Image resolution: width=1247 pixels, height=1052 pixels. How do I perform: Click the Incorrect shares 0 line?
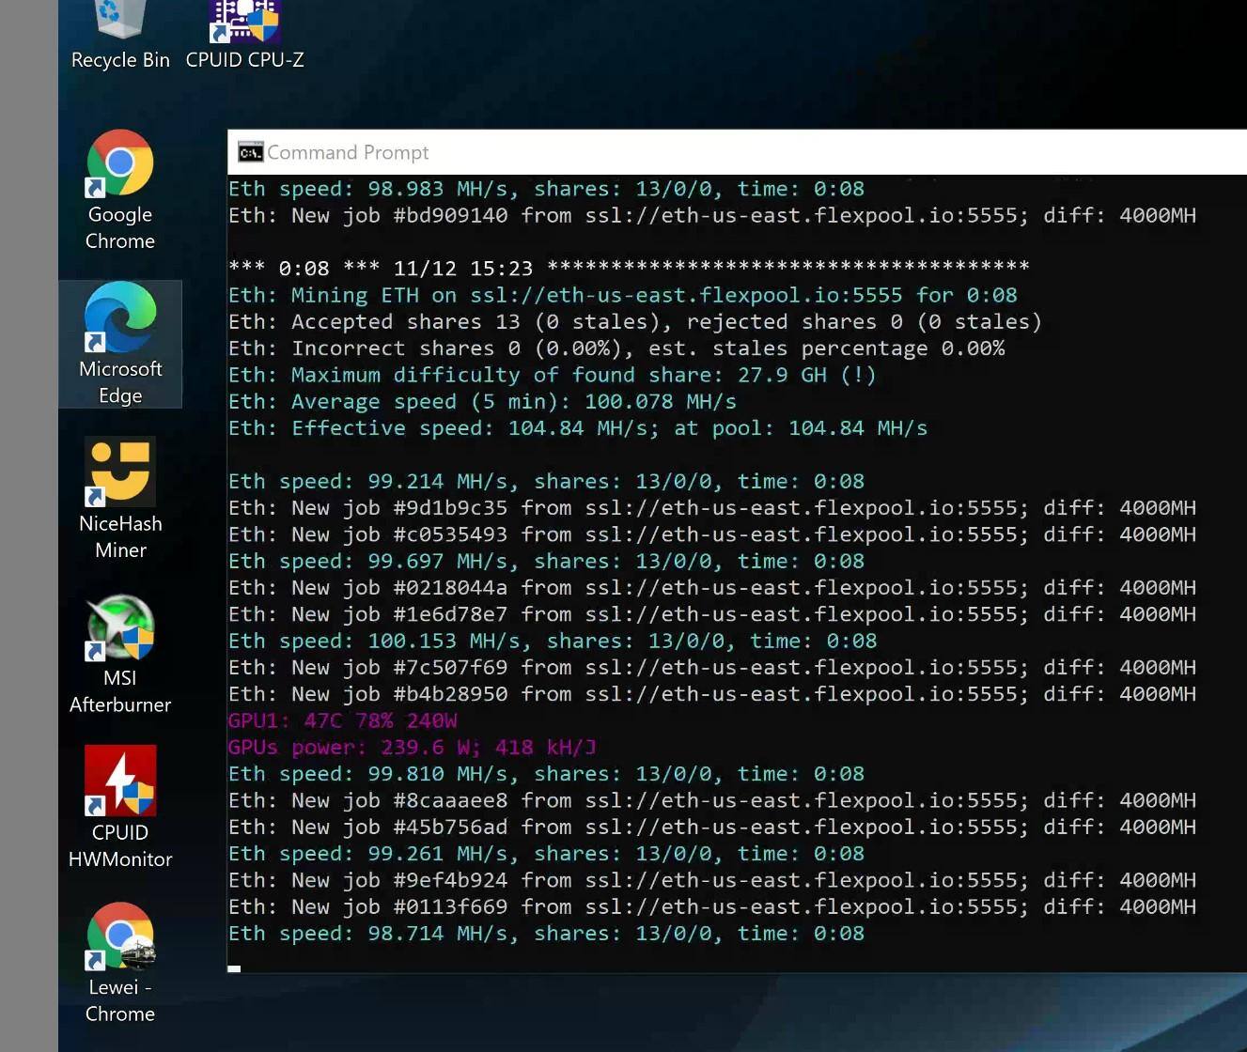click(616, 348)
